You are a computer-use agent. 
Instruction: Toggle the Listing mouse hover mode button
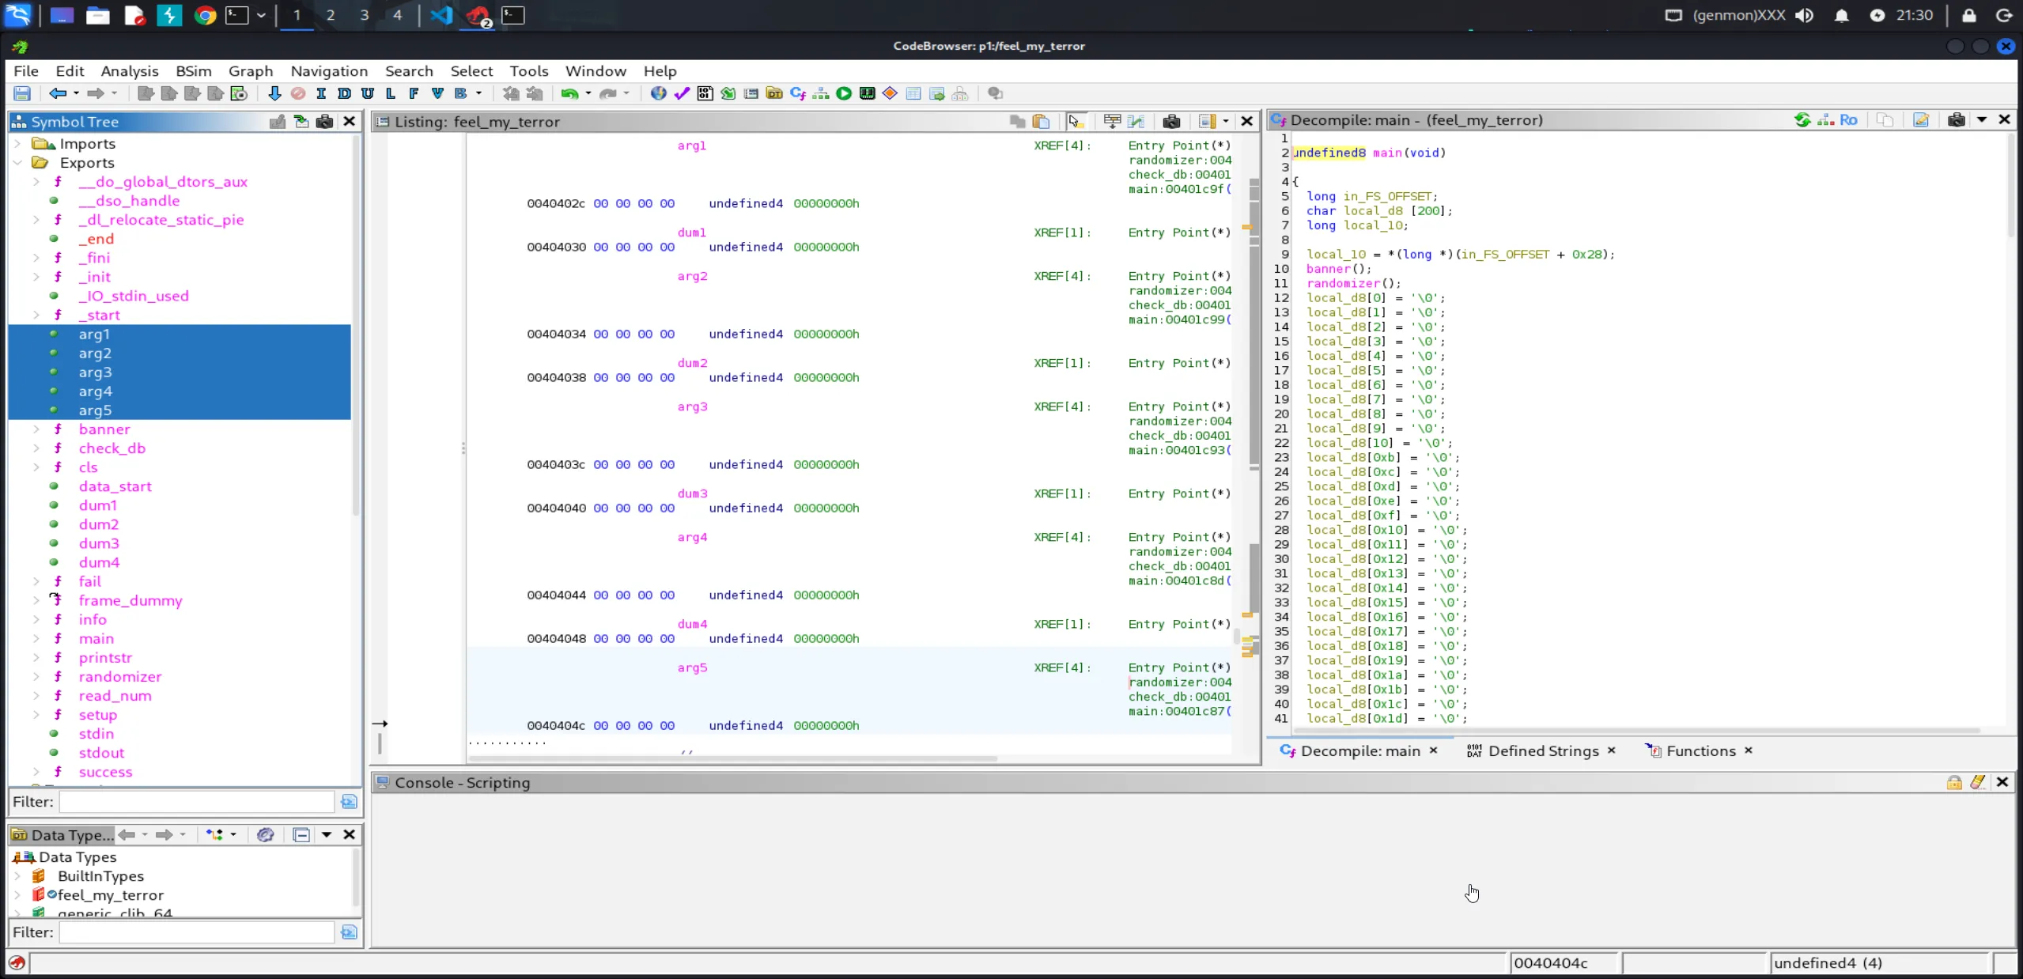pos(1074,121)
